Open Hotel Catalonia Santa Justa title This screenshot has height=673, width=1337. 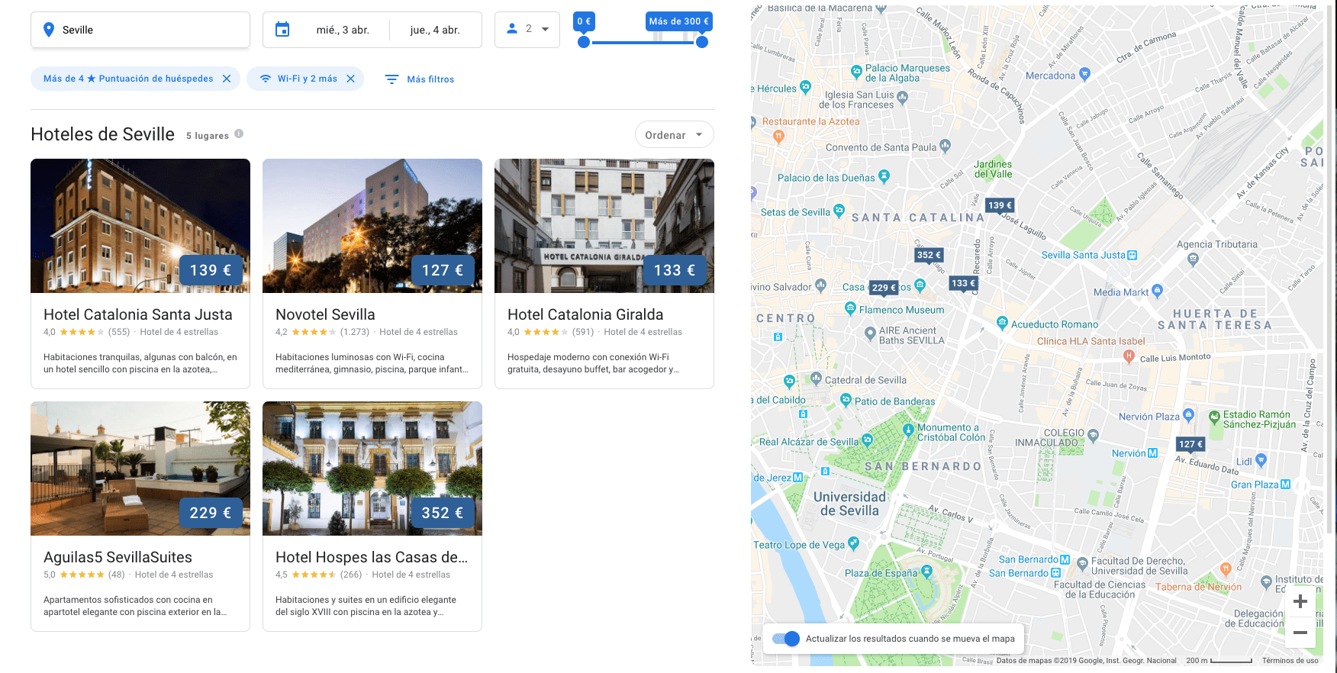point(138,314)
